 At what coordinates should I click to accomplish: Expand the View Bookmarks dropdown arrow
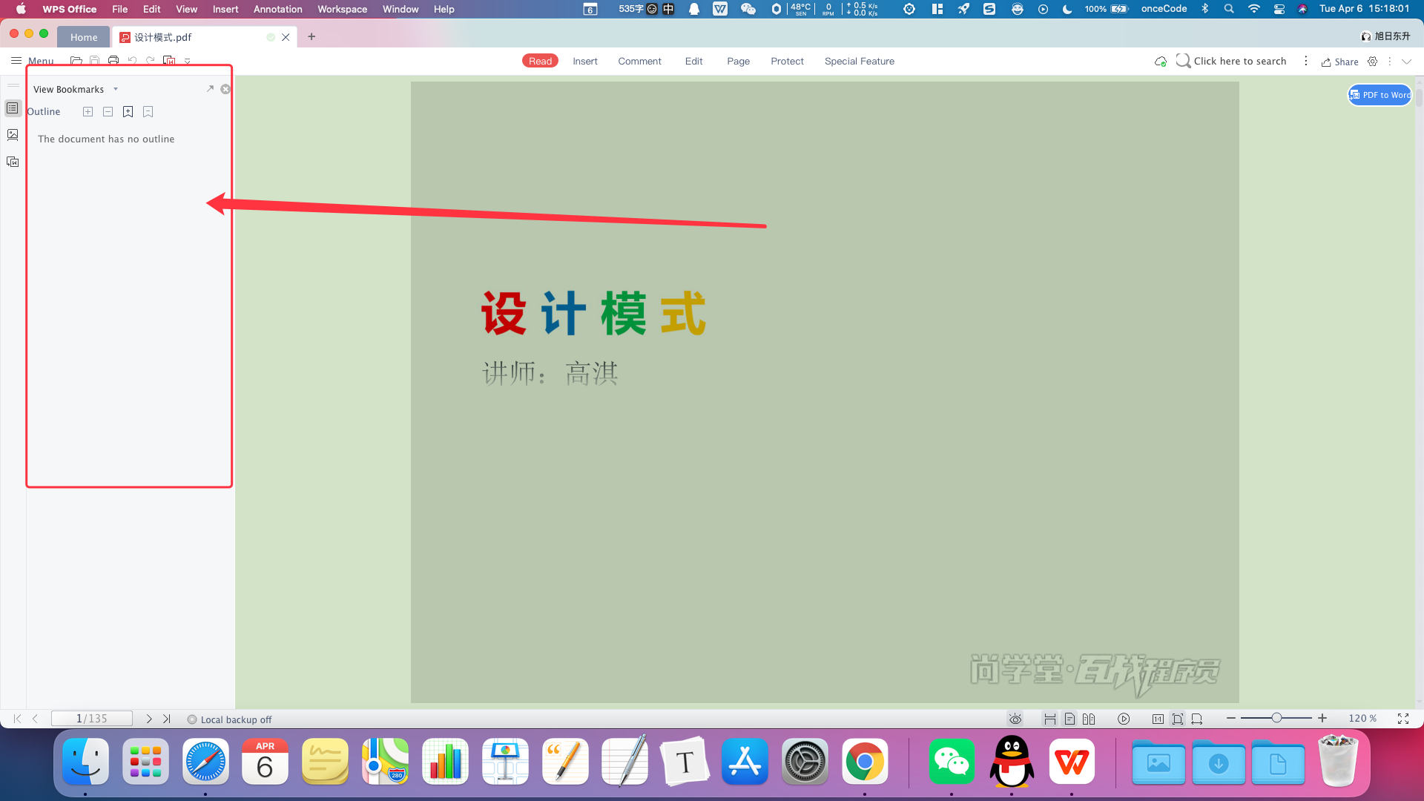pyautogui.click(x=116, y=89)
